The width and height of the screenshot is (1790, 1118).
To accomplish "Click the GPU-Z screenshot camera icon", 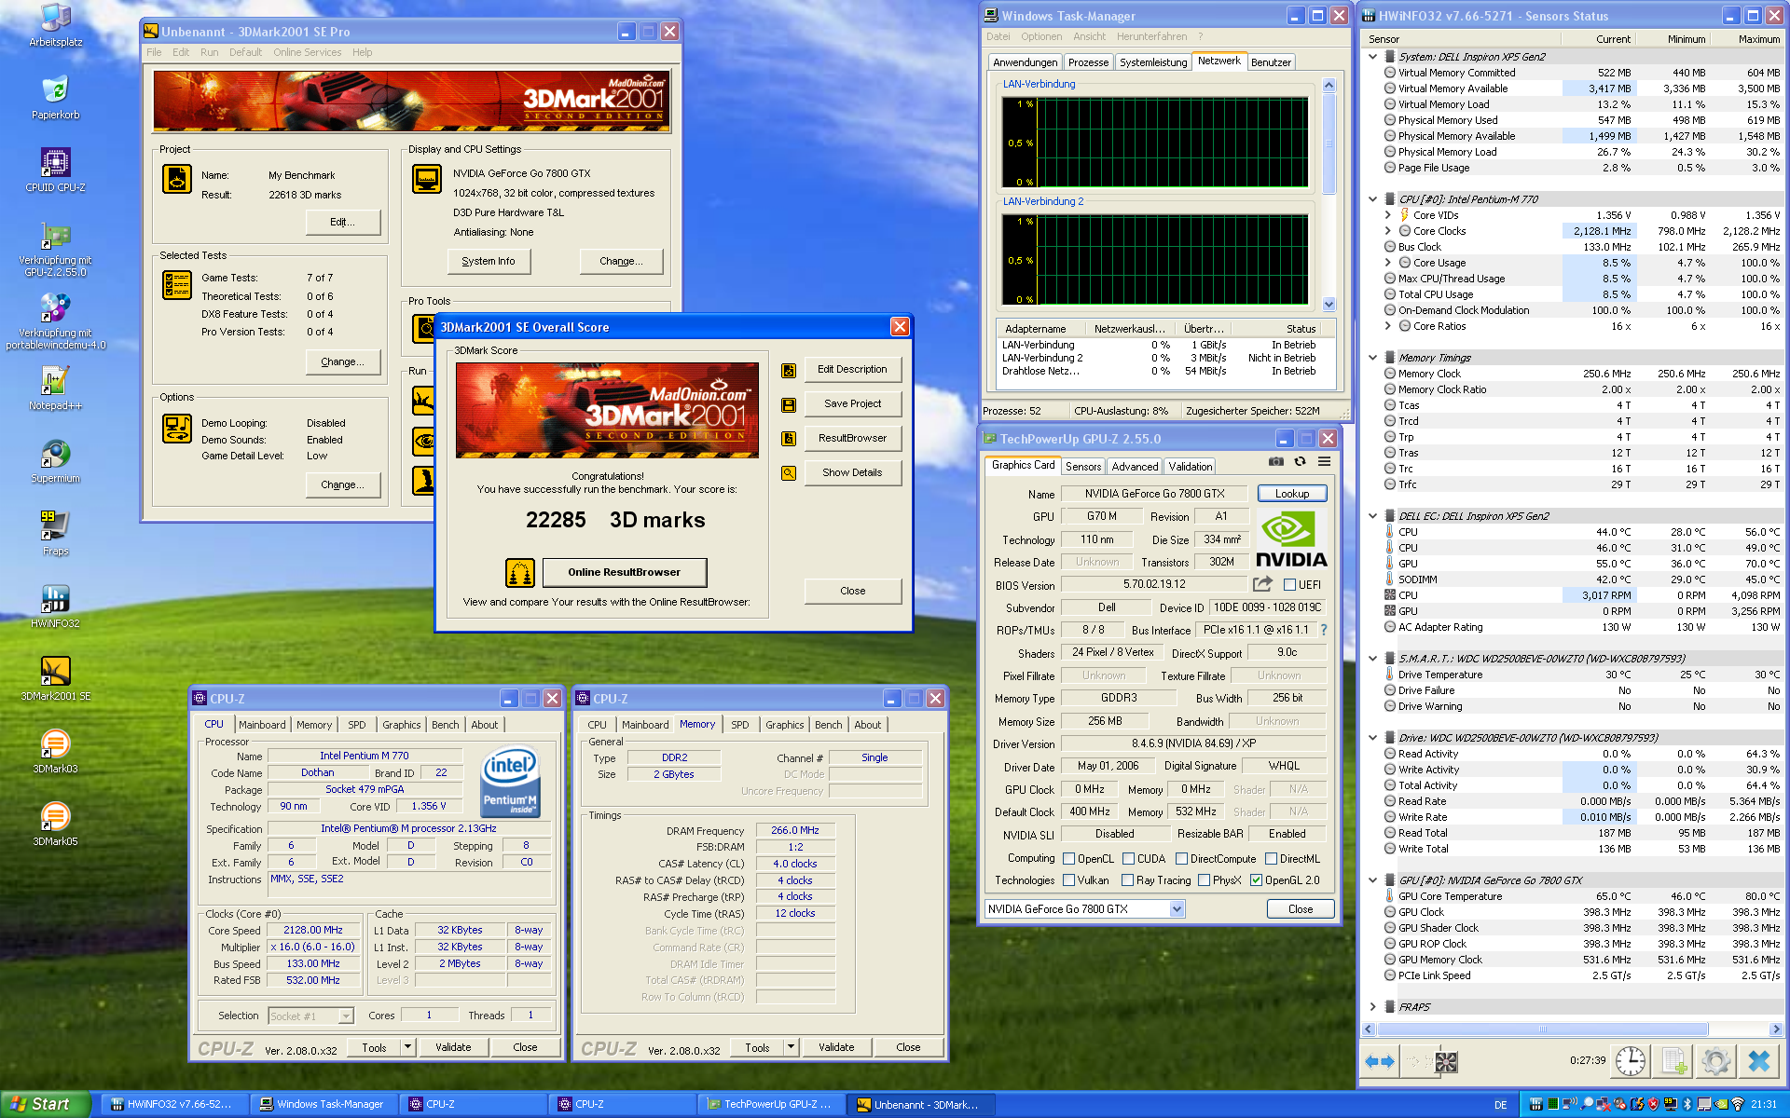I will pyautogui.click(x=1275, y=461).
